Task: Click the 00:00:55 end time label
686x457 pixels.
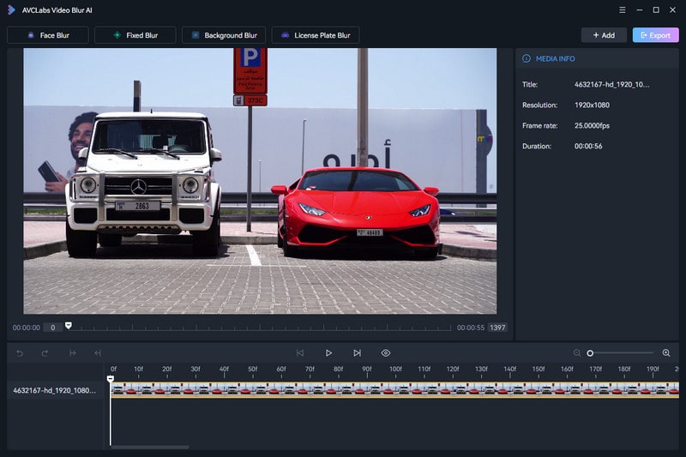Action: (471, 328)
